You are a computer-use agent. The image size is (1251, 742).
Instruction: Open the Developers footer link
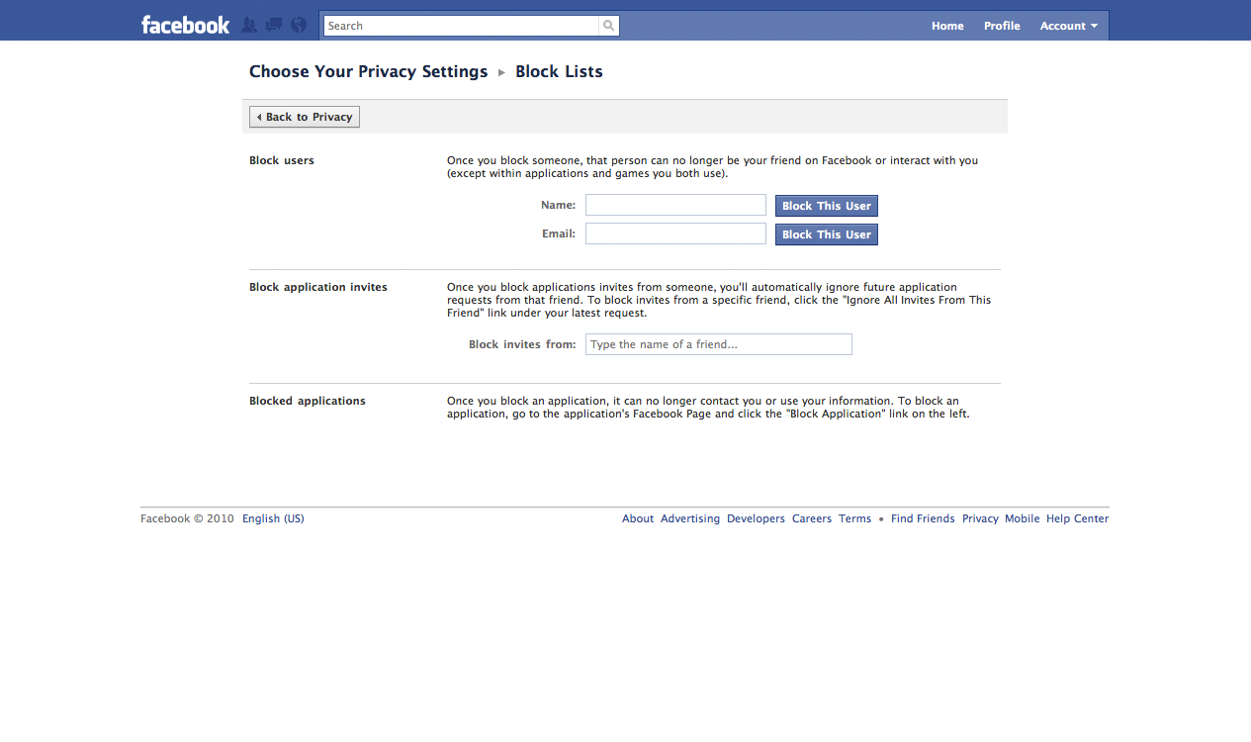756,518
